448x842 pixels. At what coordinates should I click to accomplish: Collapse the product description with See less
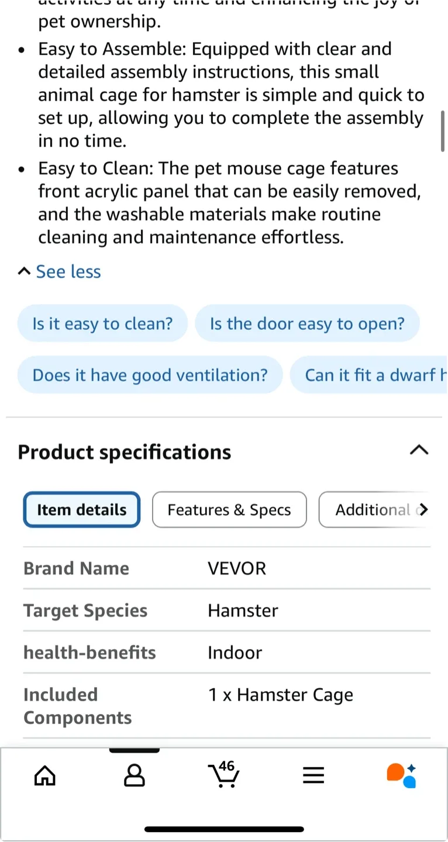pyautogui.click(x=58, y=271)
